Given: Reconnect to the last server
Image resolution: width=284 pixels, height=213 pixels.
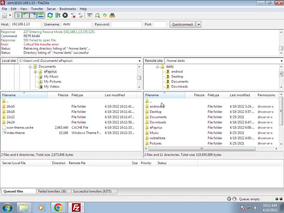Looking at the screenshot, I should [x=80, y=16].
